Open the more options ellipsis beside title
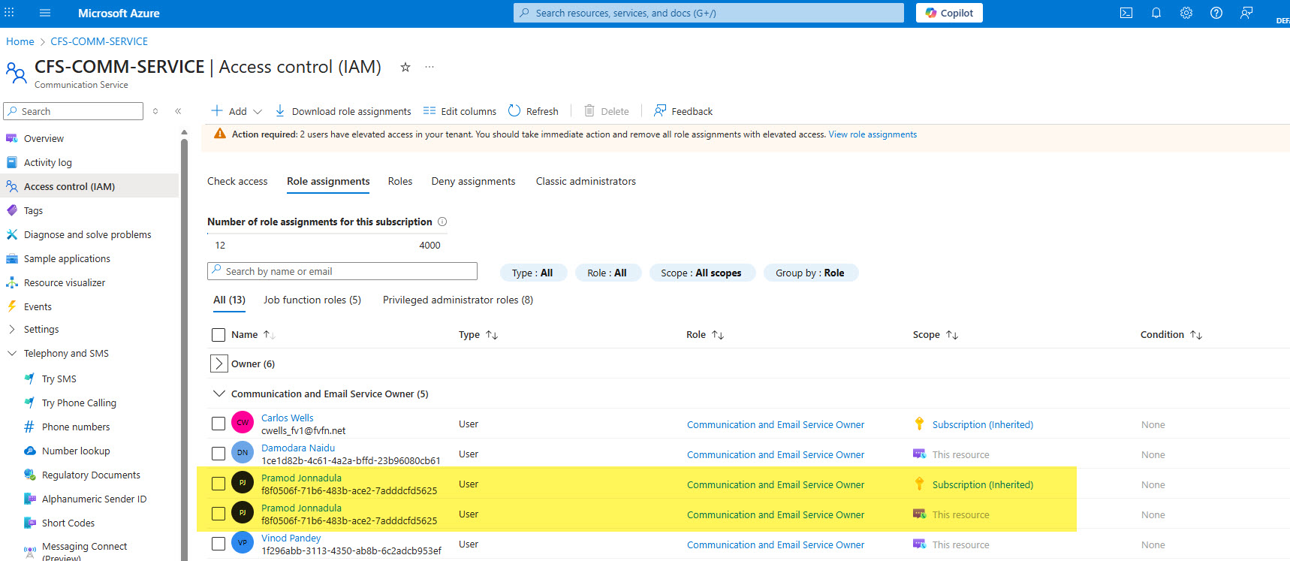Screen dimensions: 1290x561 point(429,67)
